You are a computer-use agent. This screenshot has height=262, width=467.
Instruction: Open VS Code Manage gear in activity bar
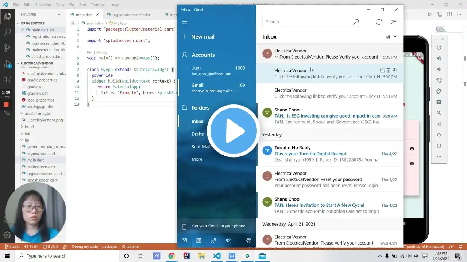(x=7, y=235)
